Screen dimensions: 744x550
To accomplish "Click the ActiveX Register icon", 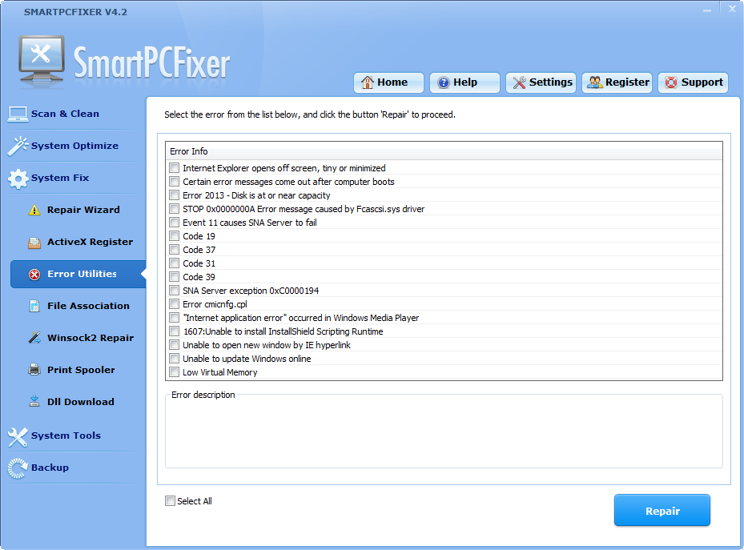I will pyautogui.click(x=34, y=243).
